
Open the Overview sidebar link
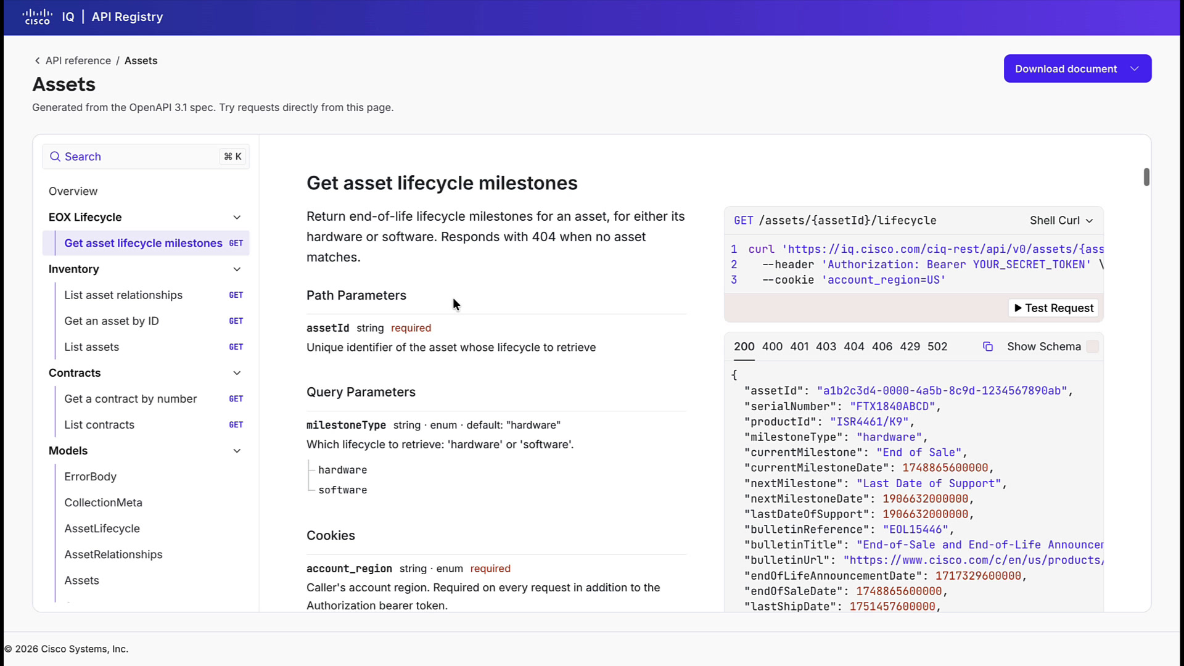point(73,191)
